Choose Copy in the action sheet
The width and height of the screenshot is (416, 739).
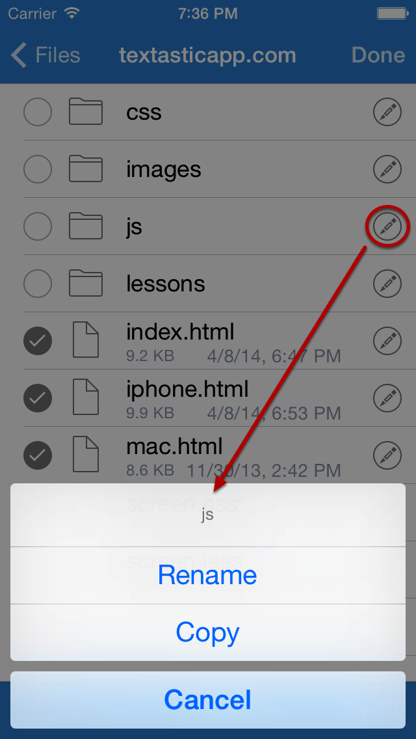point(208,632)
